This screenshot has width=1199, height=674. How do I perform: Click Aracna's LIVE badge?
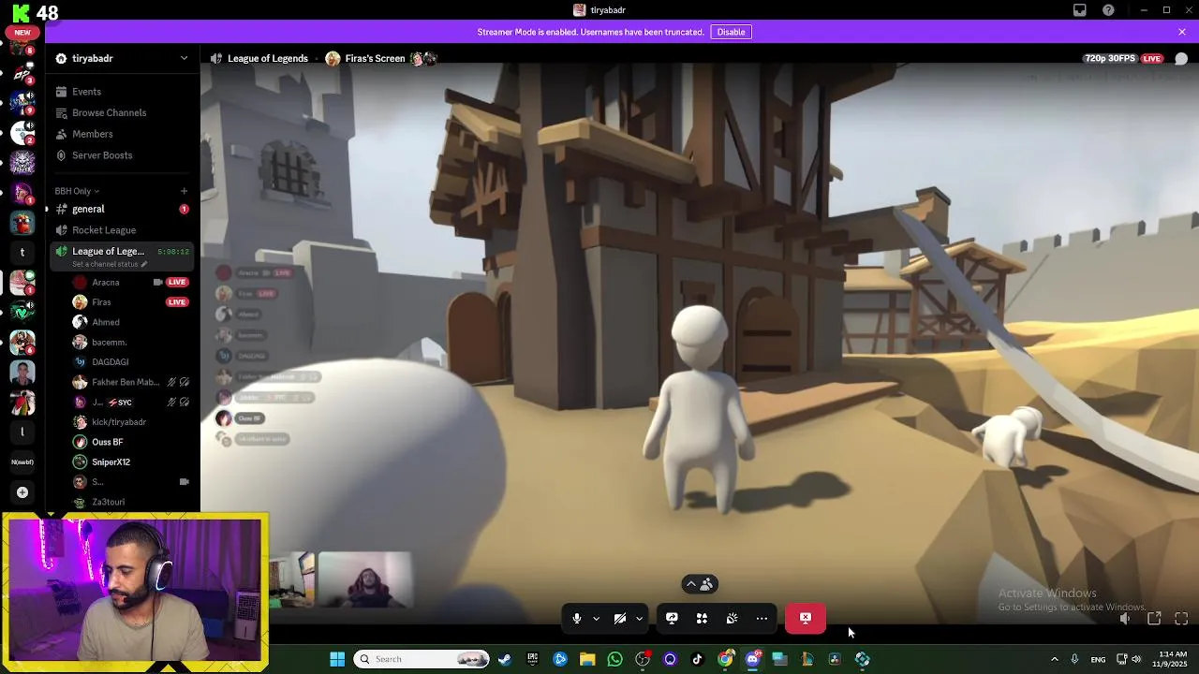[177, 282]
